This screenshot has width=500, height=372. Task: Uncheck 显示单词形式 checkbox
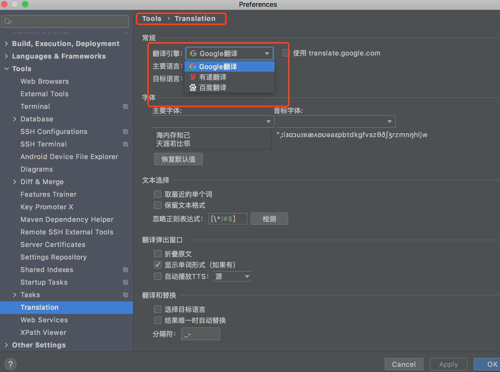click(x=157, y=265)
